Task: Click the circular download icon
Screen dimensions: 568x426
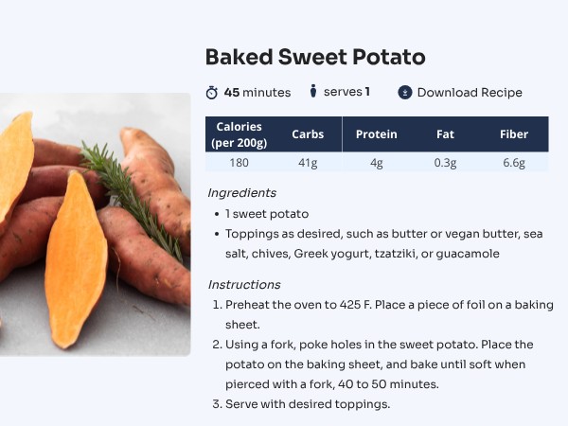Action: click(405, 92)
